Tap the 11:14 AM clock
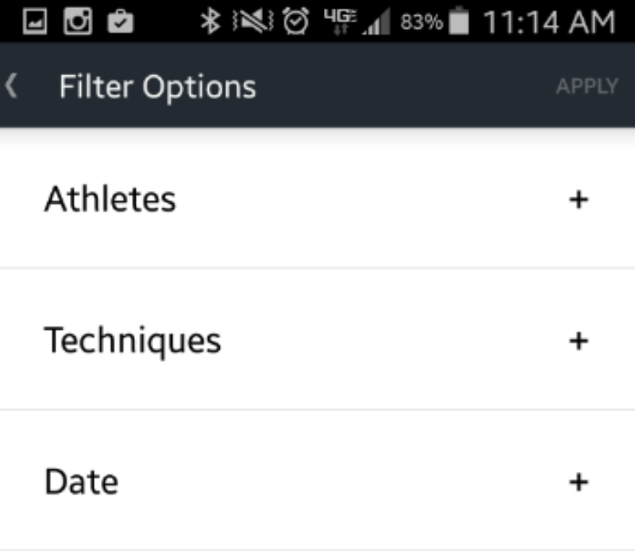 pos(549,22)
